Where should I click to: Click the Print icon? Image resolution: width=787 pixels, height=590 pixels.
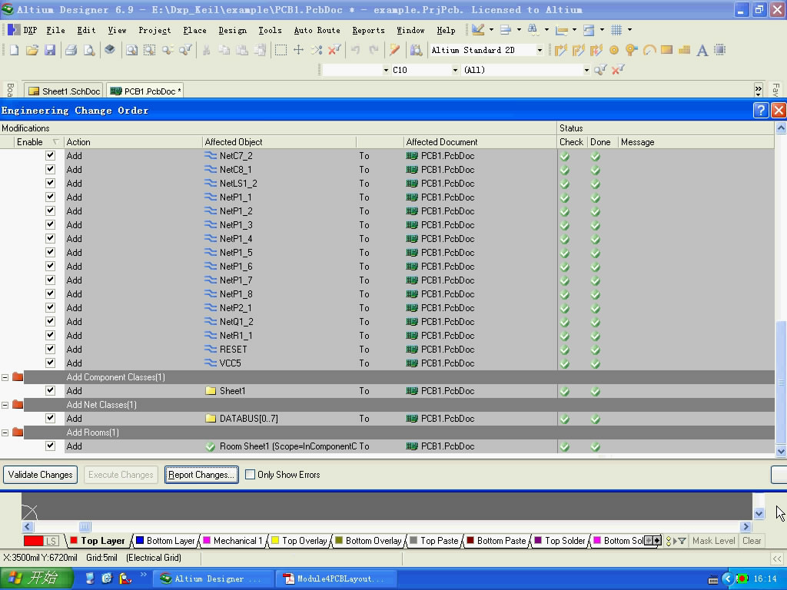coord(71,50)
